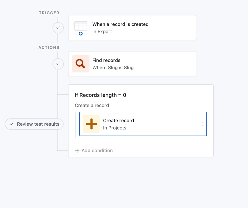Open the three-dot menu on Create record

tap(192, 124)
